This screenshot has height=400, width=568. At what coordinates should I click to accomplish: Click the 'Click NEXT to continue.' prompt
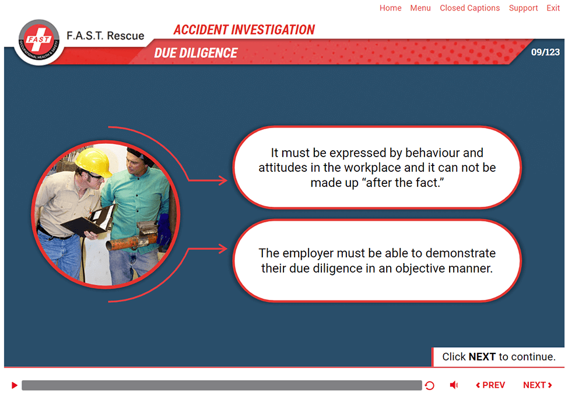[x=499, y=357]
